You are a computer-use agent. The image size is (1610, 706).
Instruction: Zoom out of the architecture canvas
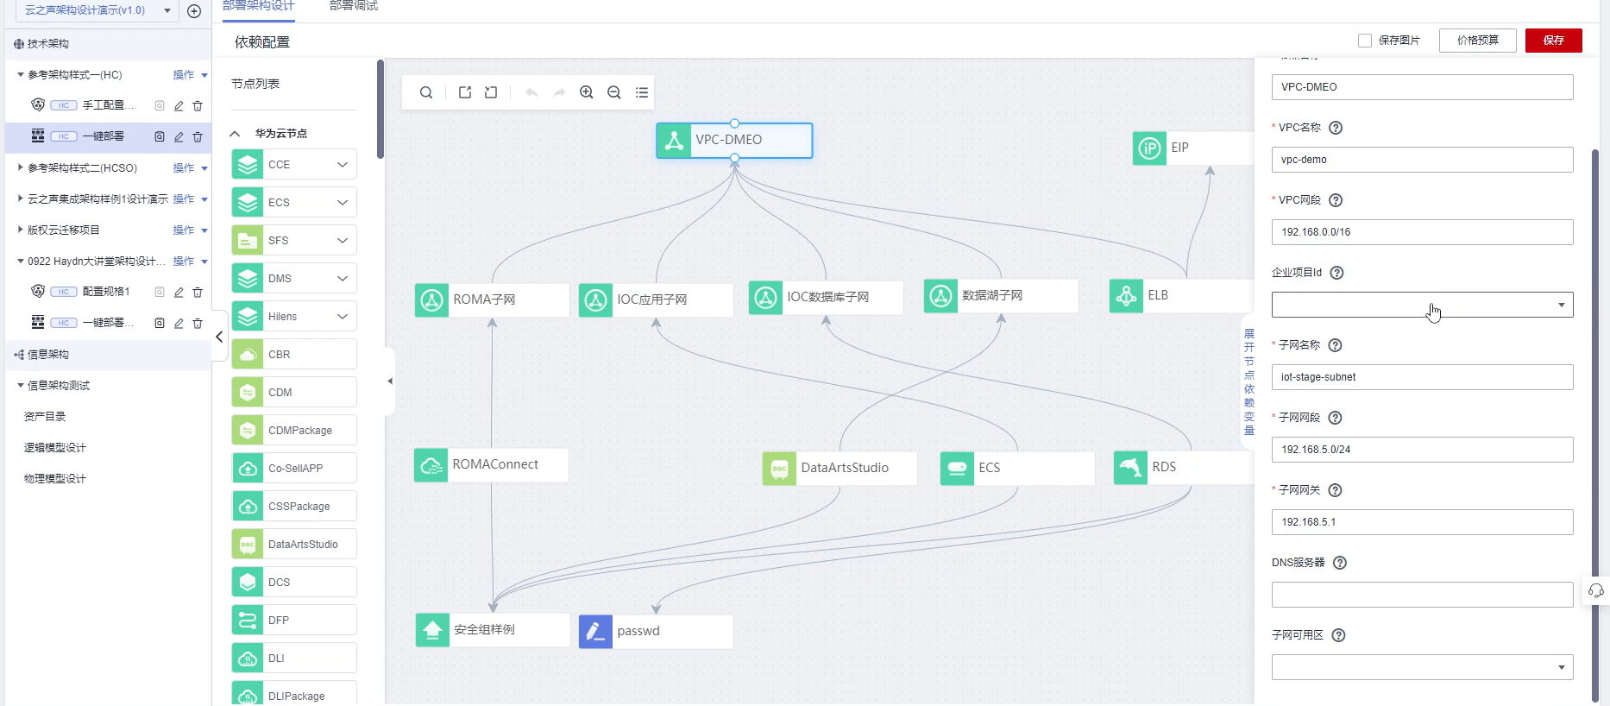(614, 92)
